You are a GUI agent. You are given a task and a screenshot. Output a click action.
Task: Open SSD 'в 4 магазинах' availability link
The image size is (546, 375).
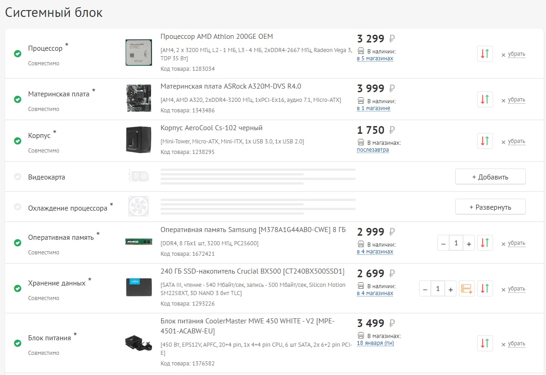click(x=375, y=293)
